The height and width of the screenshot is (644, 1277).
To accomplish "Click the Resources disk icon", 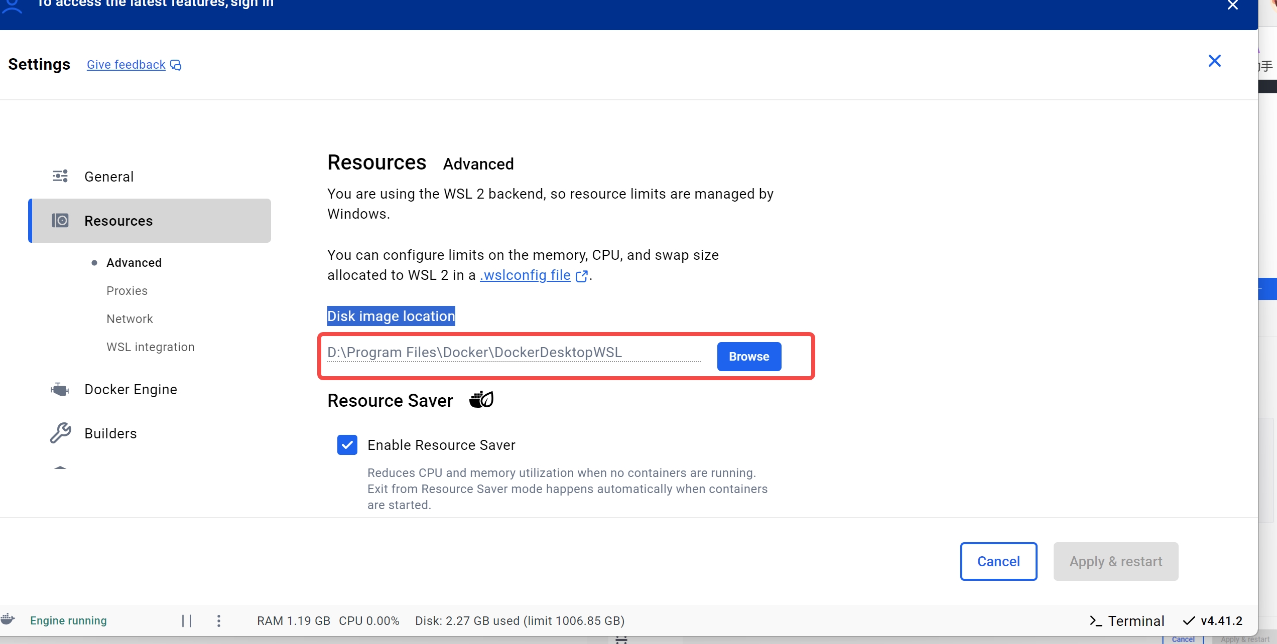I will tap(60, 221).
